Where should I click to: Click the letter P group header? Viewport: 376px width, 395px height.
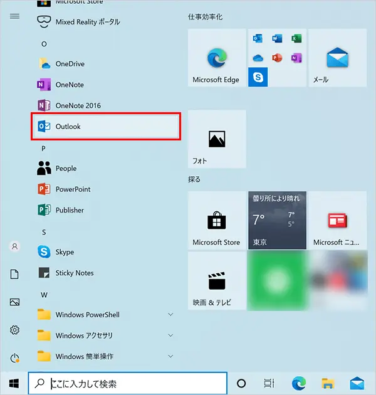[x=44, y=149]
